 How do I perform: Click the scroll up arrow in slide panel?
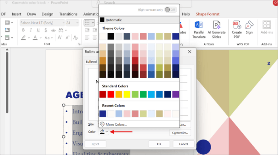coord(7,49)
